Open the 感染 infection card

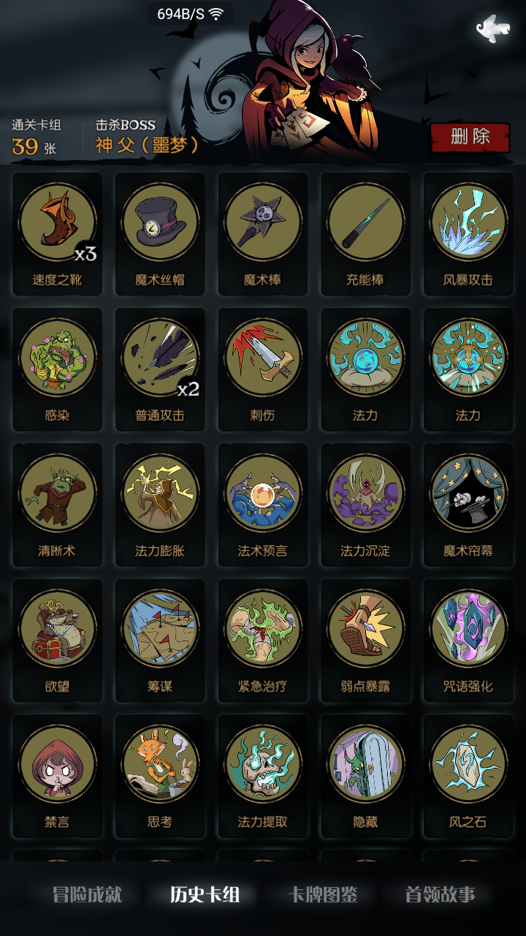coord(57,369)
